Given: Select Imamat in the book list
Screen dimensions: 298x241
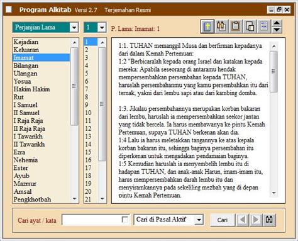Looking at the screenshot, I should coord(41,57).
